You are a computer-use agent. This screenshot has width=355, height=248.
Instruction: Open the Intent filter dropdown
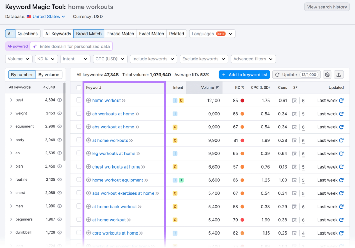click(x=75, y=59)
